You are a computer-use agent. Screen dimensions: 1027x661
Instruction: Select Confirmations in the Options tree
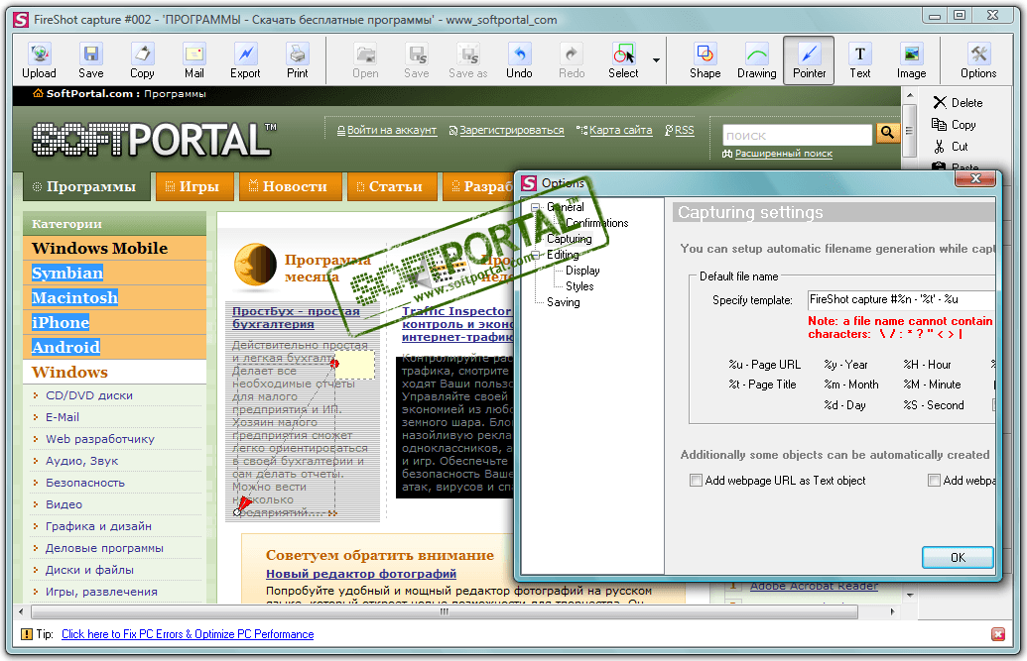pos(596,223)
